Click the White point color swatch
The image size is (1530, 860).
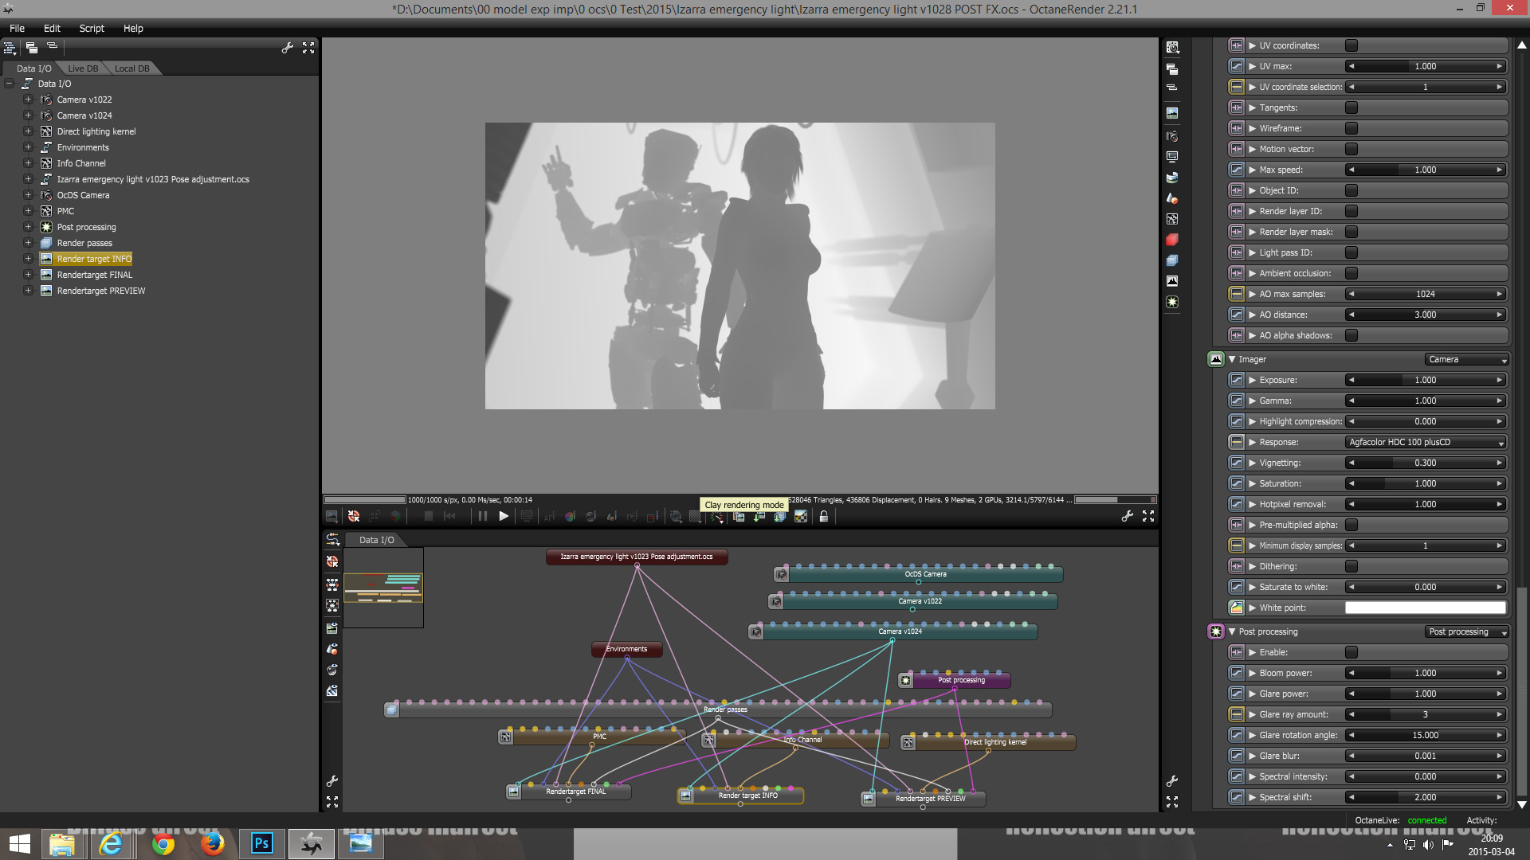(1425, 608)
